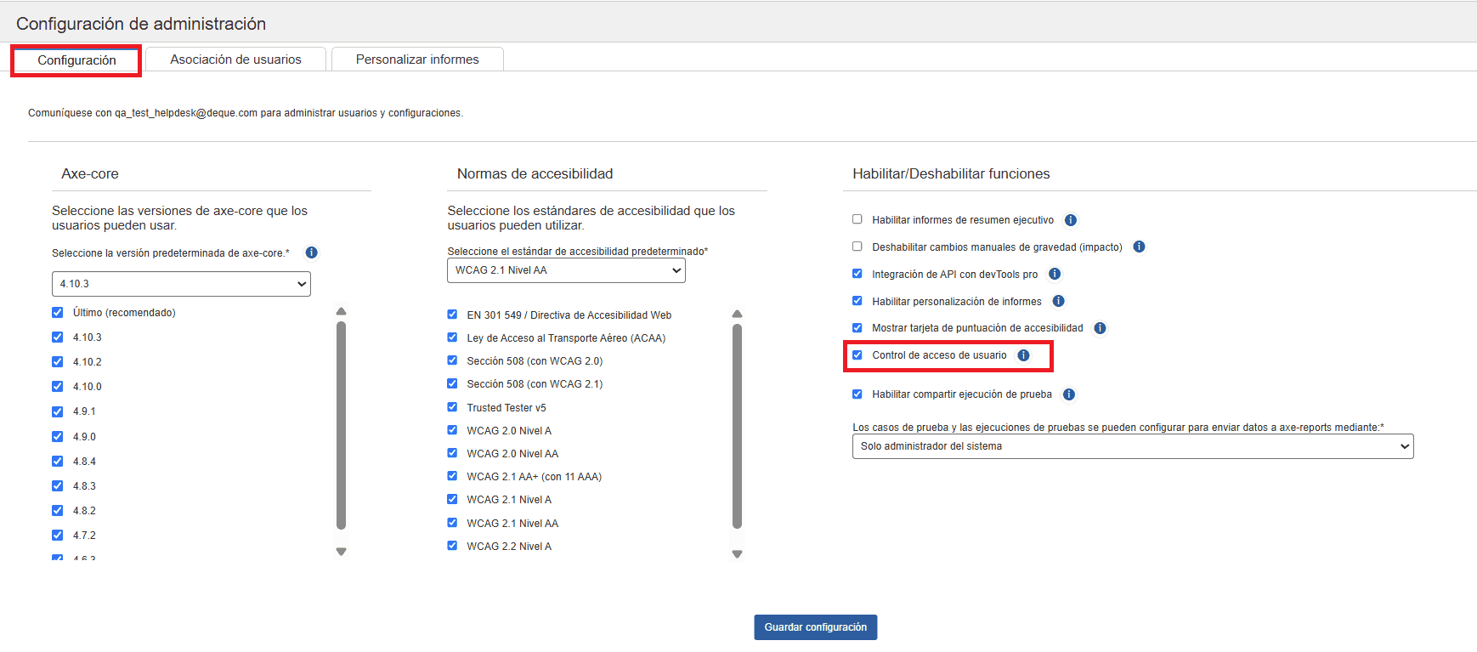Click info icon for Integración de API con devTools
The image size is (1477, 652).
pyautogui.click(x=1055, y=274)
